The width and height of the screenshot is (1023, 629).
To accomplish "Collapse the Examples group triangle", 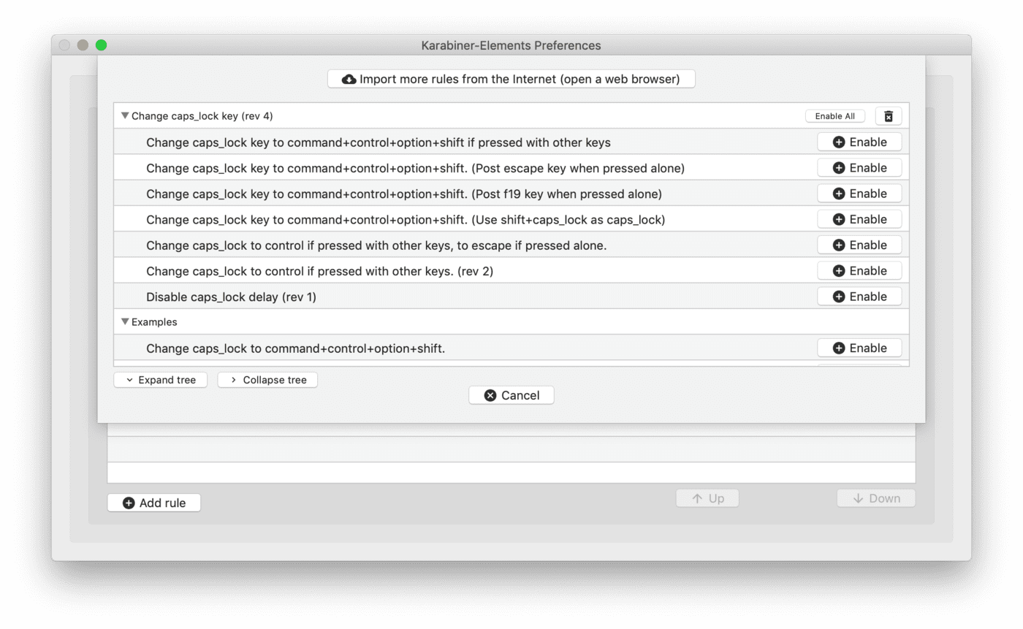I will click(125, 321).
